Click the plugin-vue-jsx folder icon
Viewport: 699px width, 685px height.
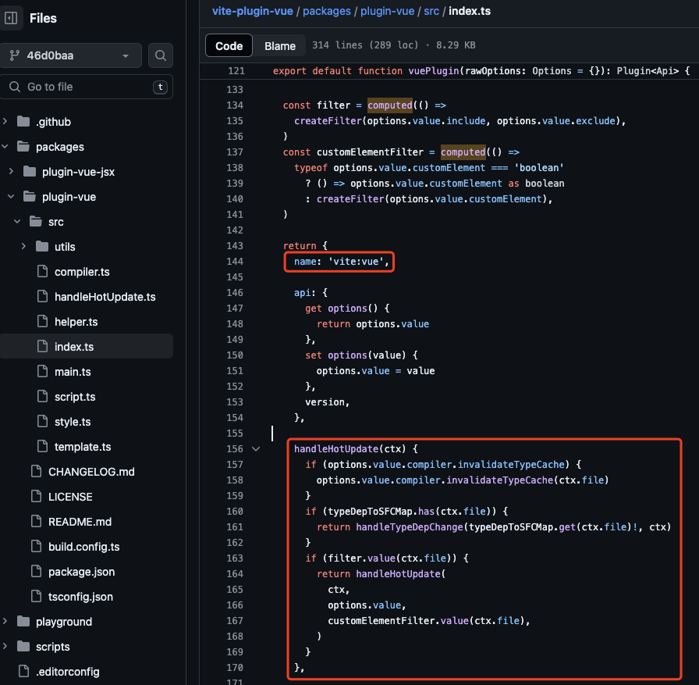click(x=30, y=171)
